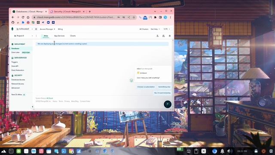The image size is (275, 155).
Task: Click Something else chat reply
Action: click(x=164, y=87)
